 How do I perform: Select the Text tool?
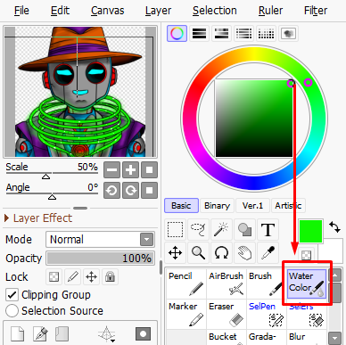[268, 230]
